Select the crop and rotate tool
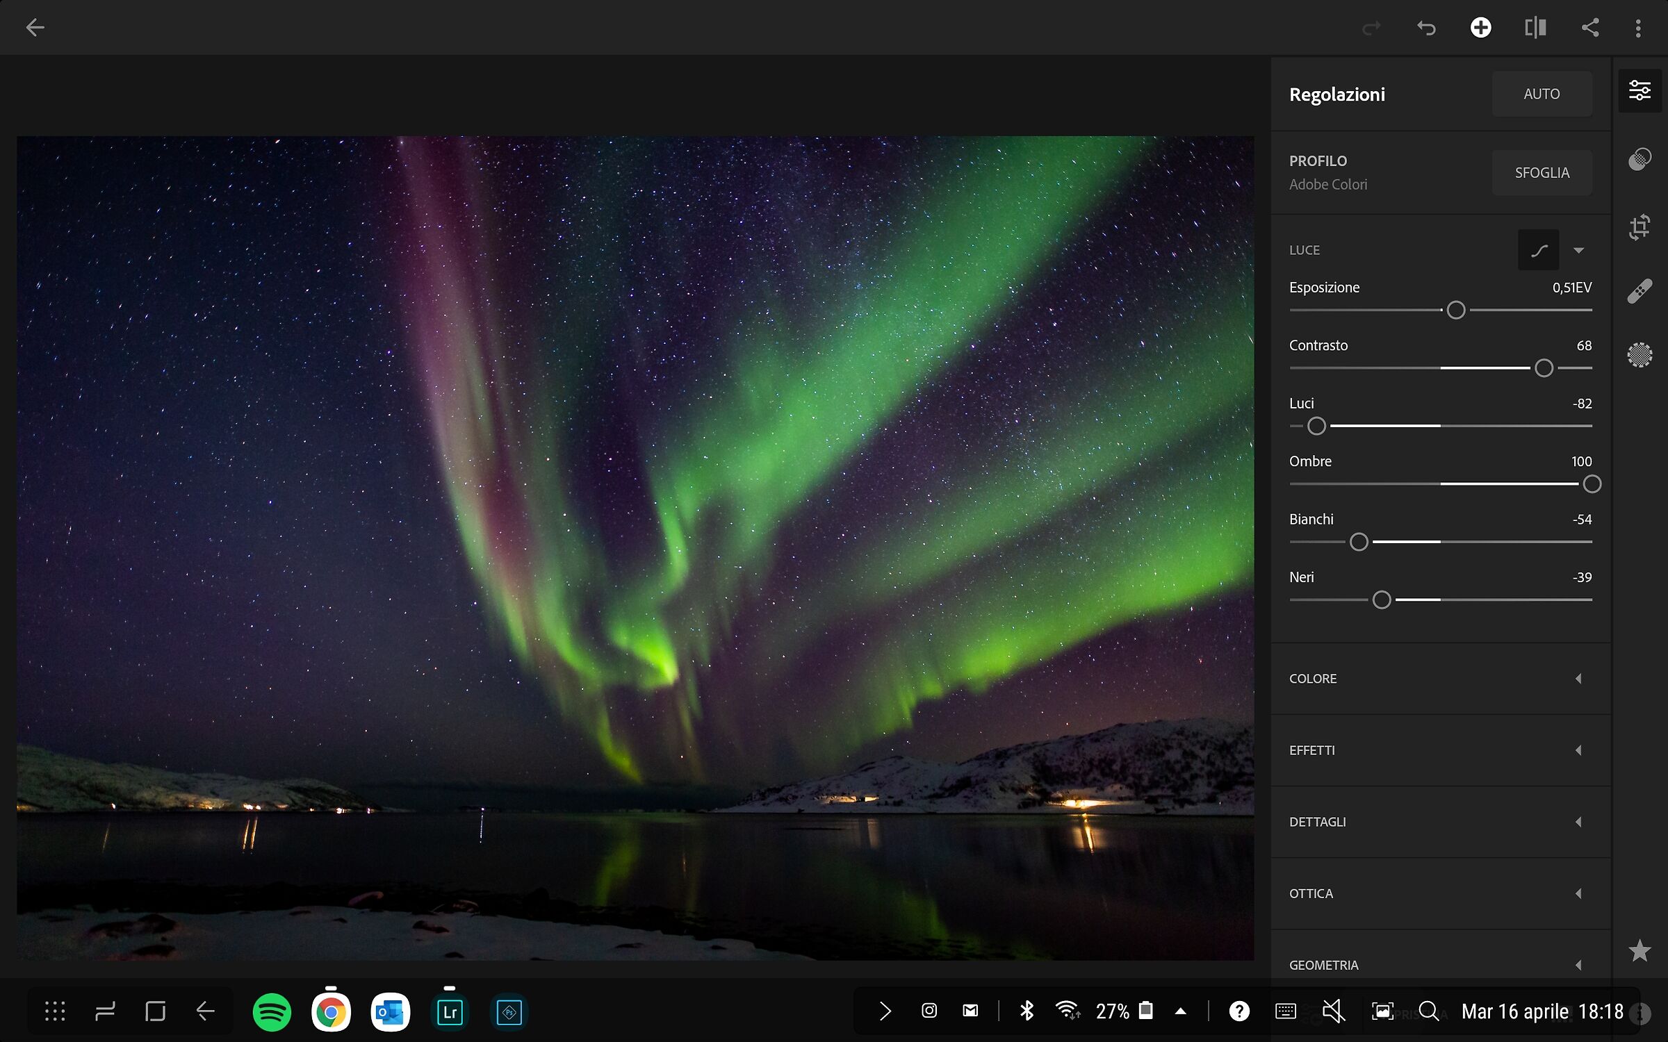This screenshot has height=1042, width=1668. click(1640, 226)
